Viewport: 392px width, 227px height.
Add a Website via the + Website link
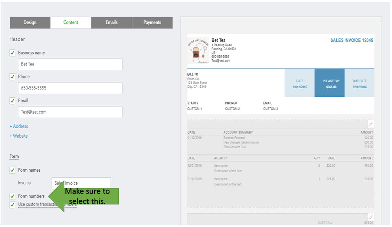click(19, 136)
